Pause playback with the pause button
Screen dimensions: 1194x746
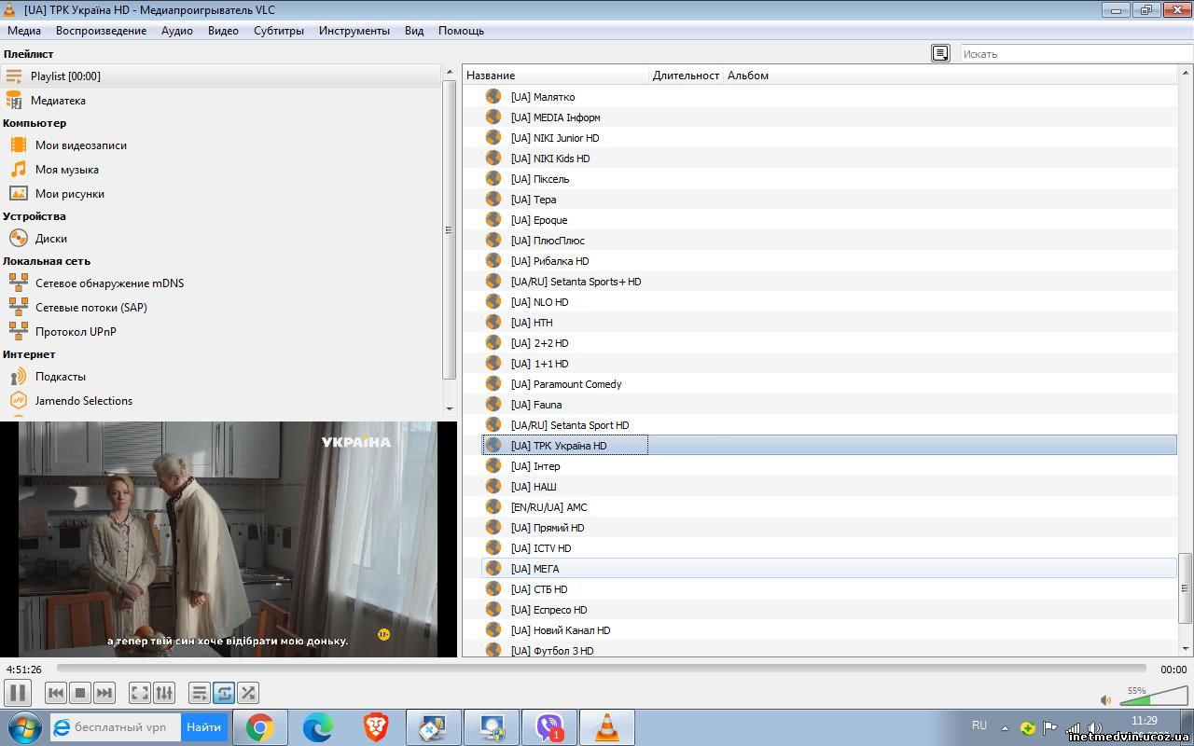click(17, 693)
